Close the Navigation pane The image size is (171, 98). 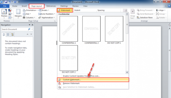pos(32,25)
